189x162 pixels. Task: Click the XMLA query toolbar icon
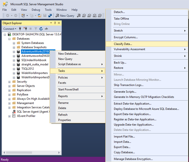[x=94, y=16]
